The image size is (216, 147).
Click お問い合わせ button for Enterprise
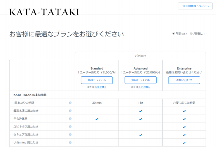184,80
